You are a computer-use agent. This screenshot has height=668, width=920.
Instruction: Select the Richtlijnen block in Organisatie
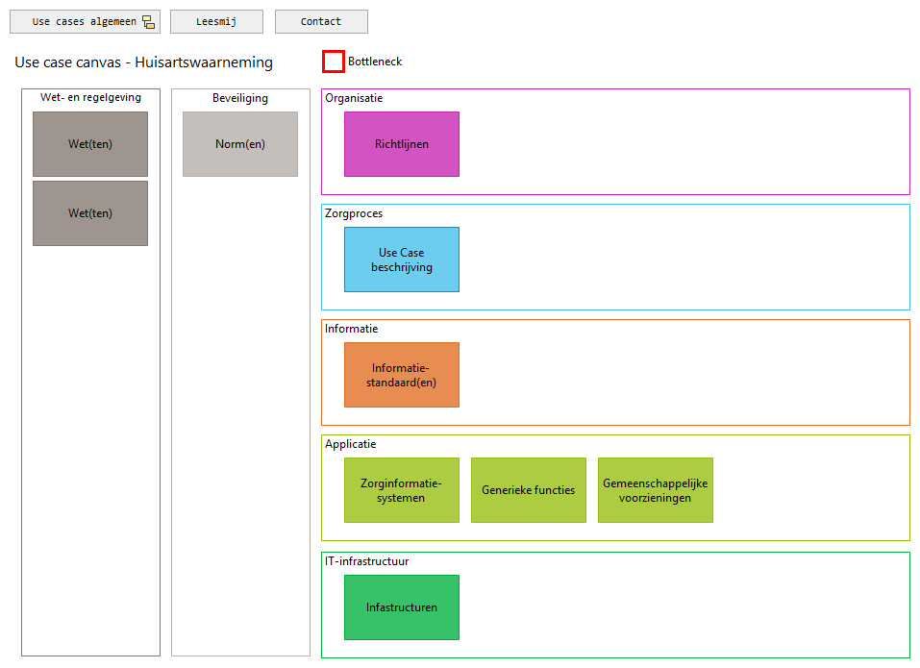pos(401,143)
